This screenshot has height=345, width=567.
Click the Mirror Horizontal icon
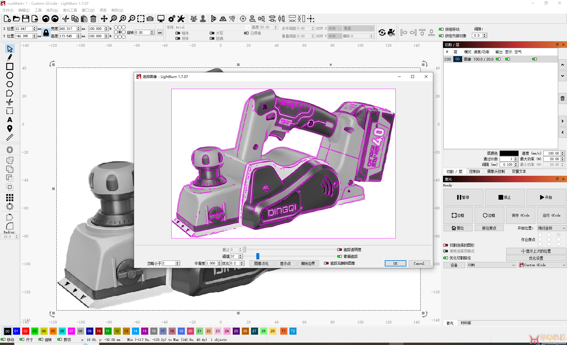tap(223, 19)
